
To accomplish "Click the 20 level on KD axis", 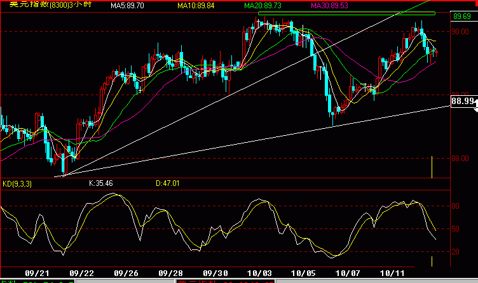I will pos(456,252).
